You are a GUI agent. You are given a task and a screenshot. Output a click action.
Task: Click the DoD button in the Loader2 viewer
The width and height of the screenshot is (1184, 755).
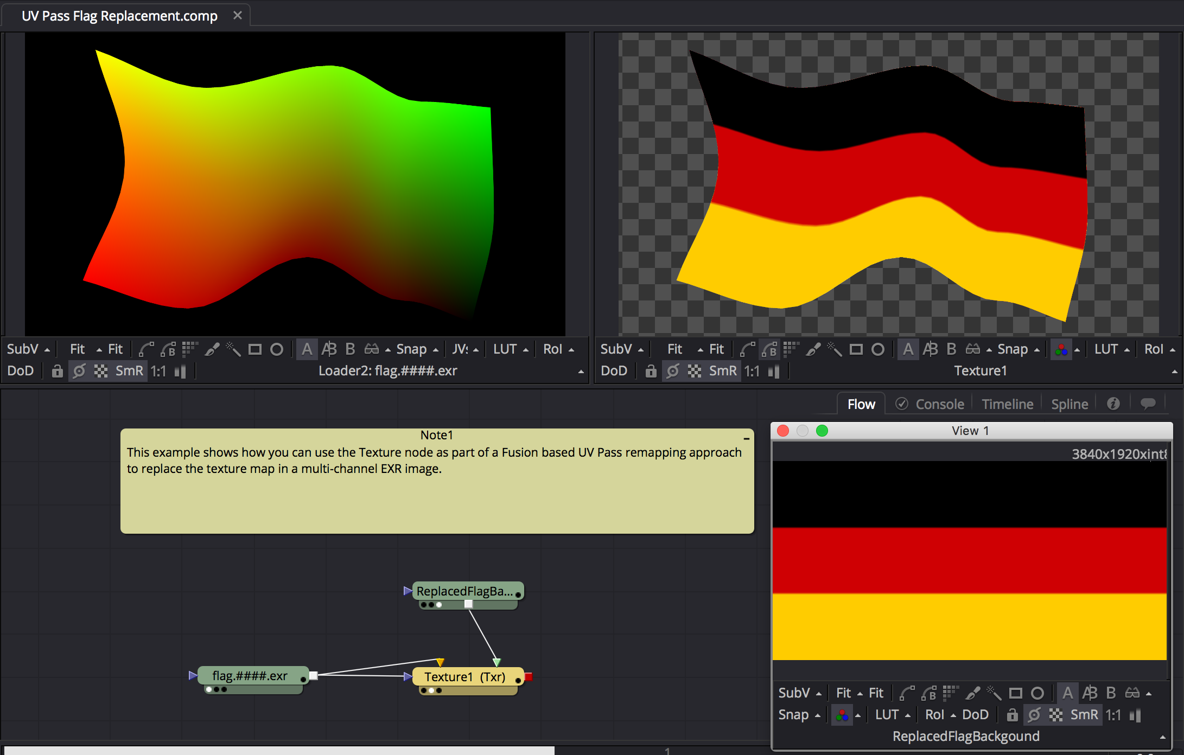tap(20, 371)
